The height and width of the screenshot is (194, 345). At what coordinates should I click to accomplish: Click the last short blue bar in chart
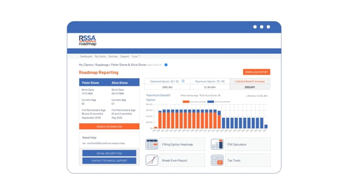(266, 127)
